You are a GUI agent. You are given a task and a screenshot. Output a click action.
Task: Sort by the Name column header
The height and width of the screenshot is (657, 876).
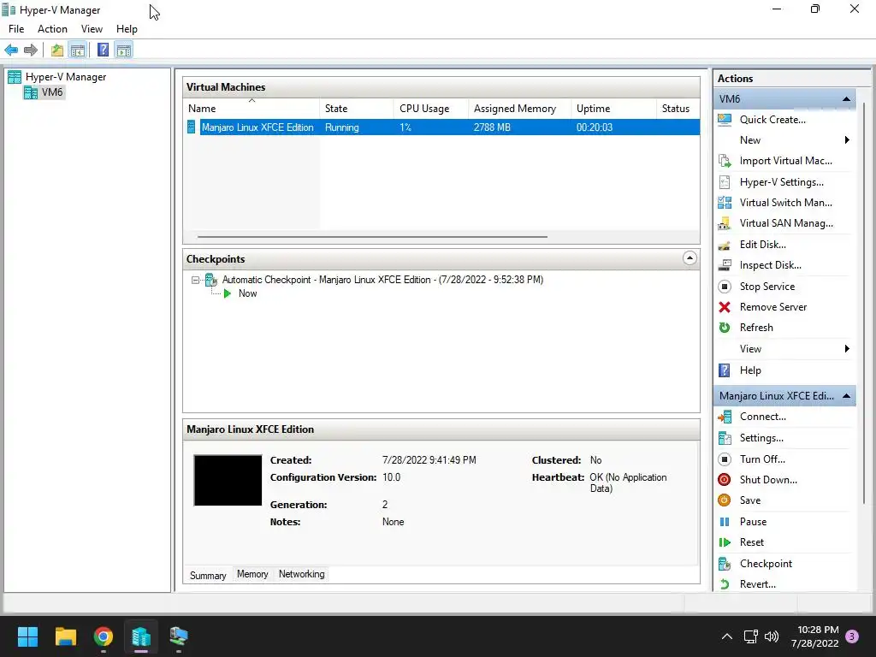pos(252,109)
